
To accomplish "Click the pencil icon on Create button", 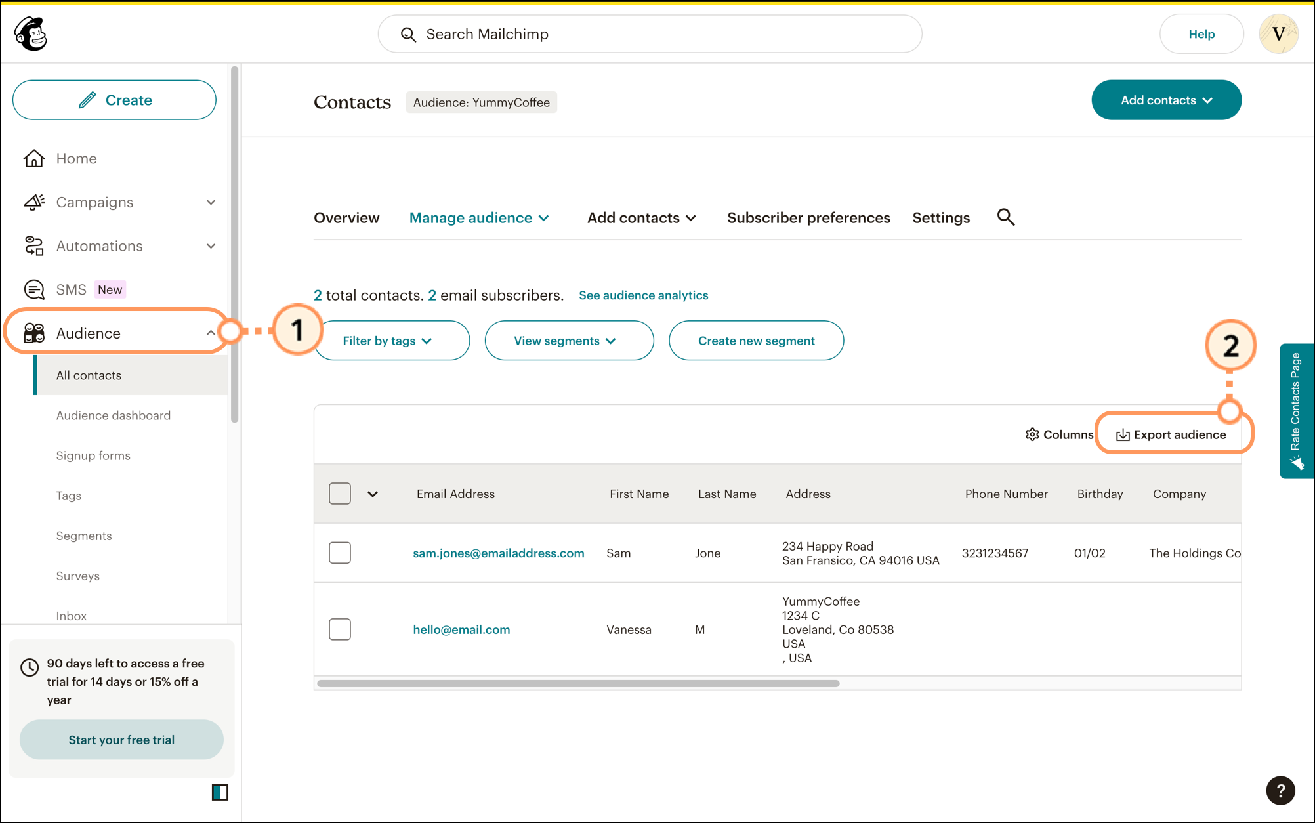I will click(87, 100).
